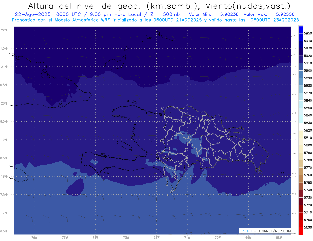313x241 pixels.
Task: Click the 'ONAMET/REP.DOM.' logo box
Action: 266,231
